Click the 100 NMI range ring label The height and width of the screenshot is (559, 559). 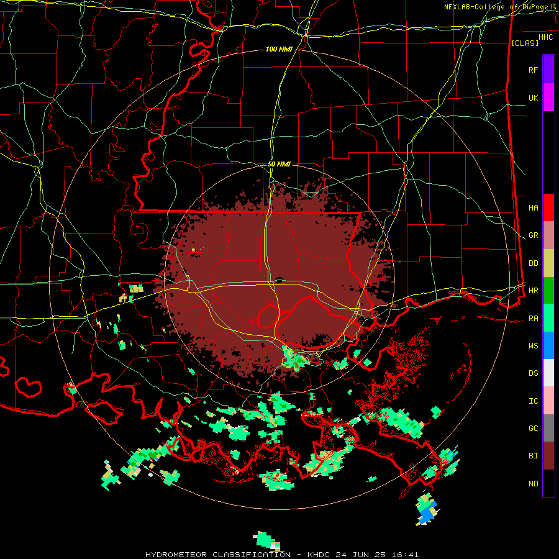(279, 49)
